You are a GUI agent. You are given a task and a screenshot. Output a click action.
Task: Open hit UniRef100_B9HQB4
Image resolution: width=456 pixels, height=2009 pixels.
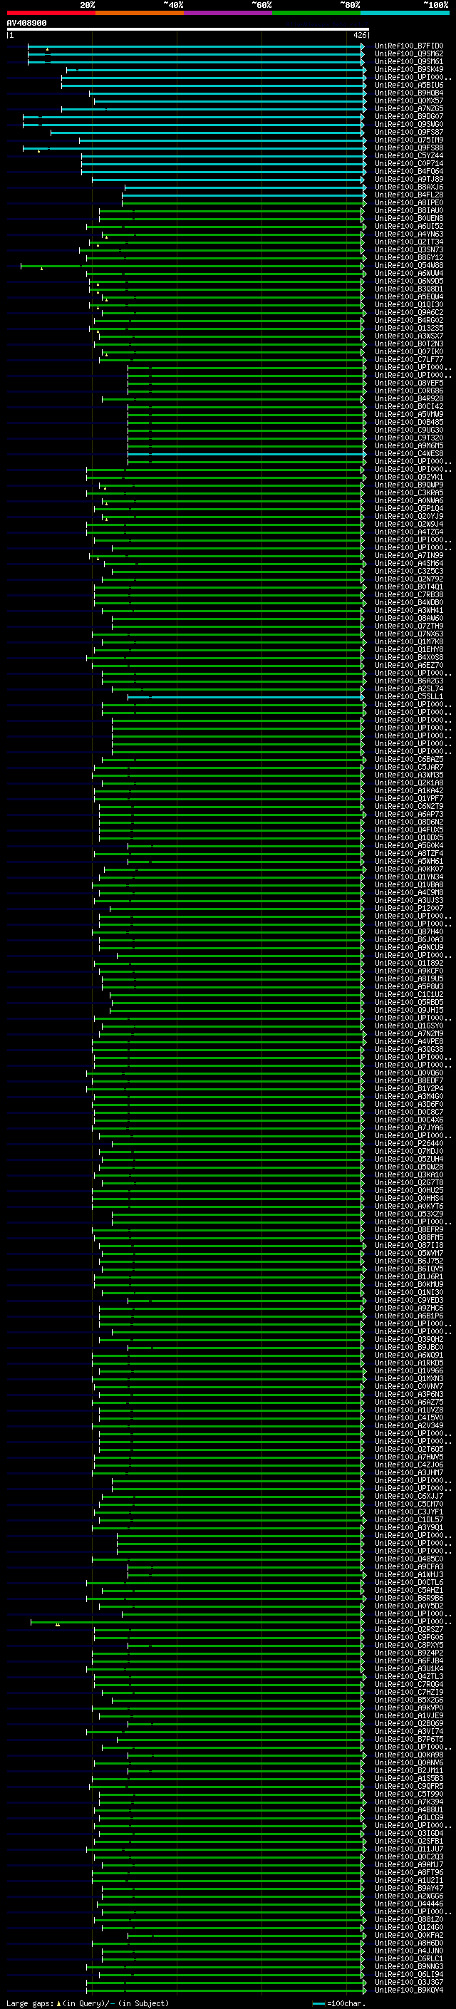[x=409, y=93]
